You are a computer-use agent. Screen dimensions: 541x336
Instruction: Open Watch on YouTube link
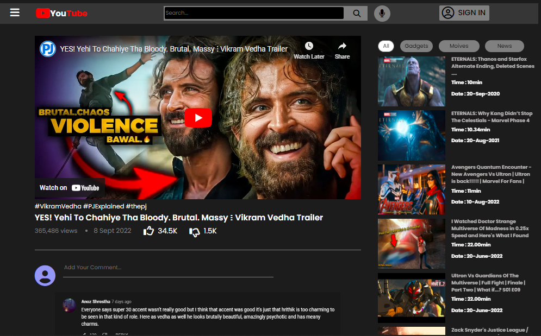coord(70,188)
